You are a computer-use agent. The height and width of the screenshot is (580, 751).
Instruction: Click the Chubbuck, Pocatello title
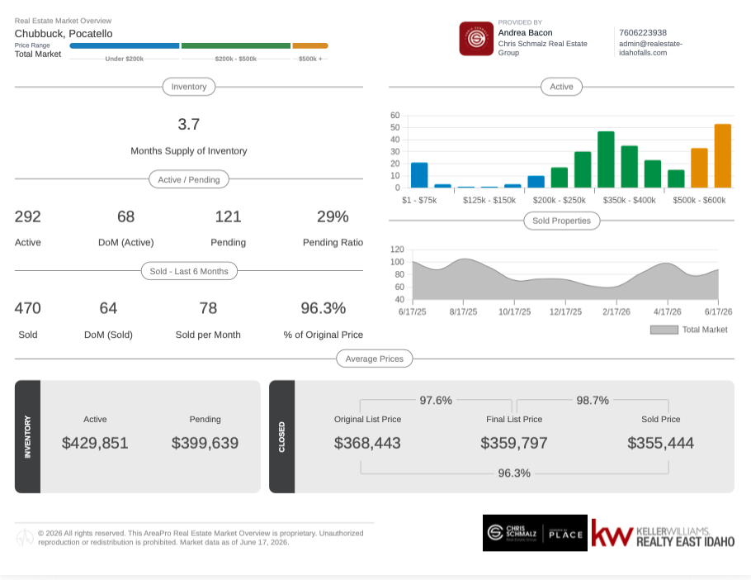pos(64,34)
